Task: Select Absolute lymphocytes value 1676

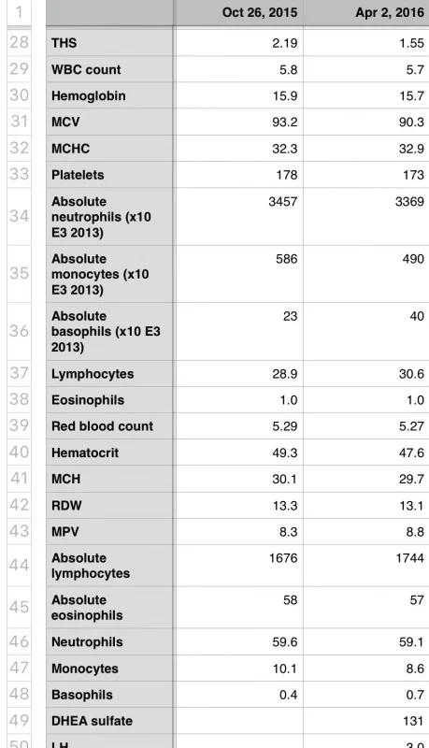Action: (238, 566)
